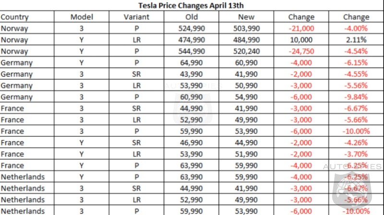Select the -9.84% percentage cell
384x215 pixels.
tap(356, 97)
